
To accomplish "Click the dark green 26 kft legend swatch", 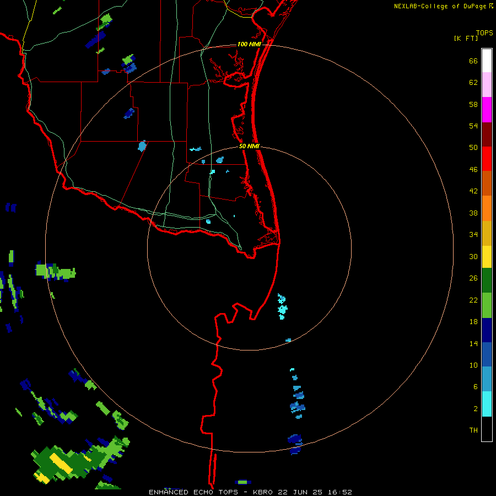I will [x=487, y=280].
